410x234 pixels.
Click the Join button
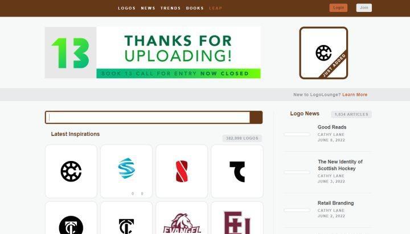coord(364,8)
